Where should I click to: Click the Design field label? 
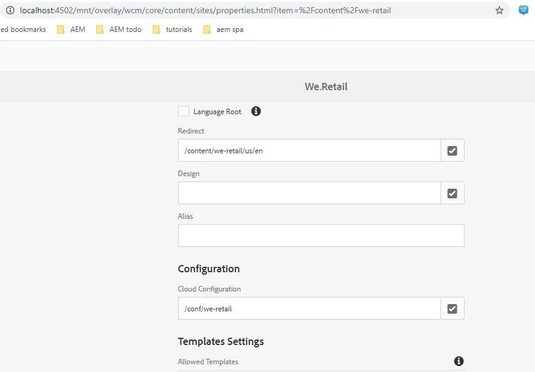click(x=189, y=174)
